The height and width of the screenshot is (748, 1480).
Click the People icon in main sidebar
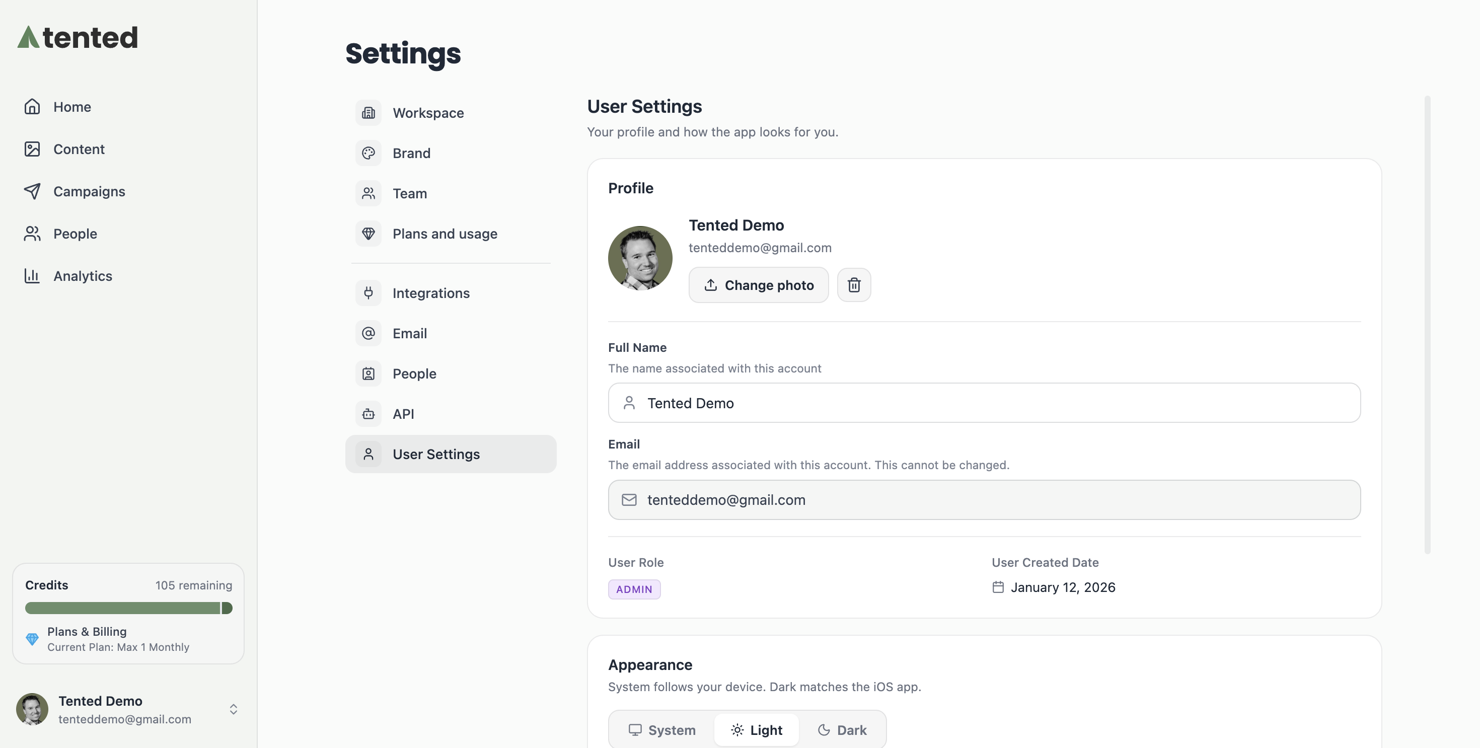click(32, 234)
